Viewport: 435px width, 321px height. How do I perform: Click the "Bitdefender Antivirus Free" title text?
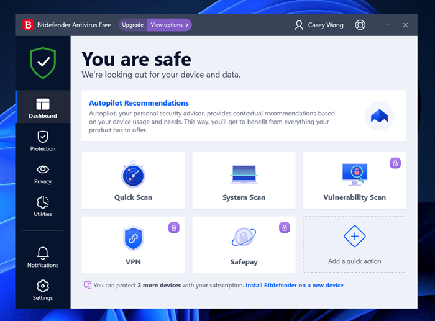74,25
